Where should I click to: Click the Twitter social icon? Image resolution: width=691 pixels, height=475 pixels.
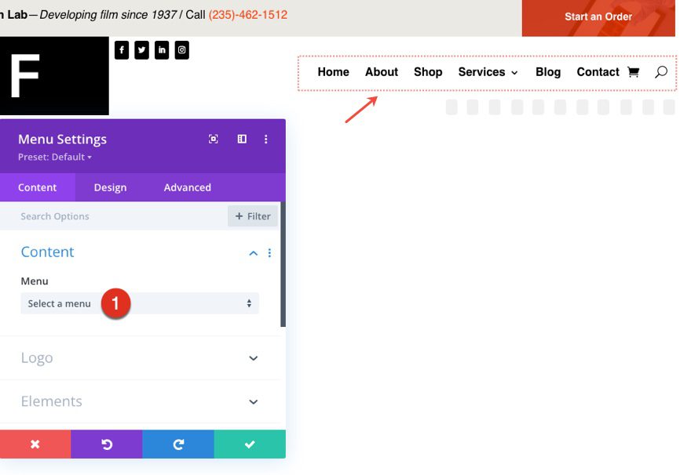142,49
